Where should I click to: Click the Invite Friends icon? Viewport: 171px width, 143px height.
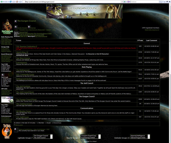coord(16,27)
